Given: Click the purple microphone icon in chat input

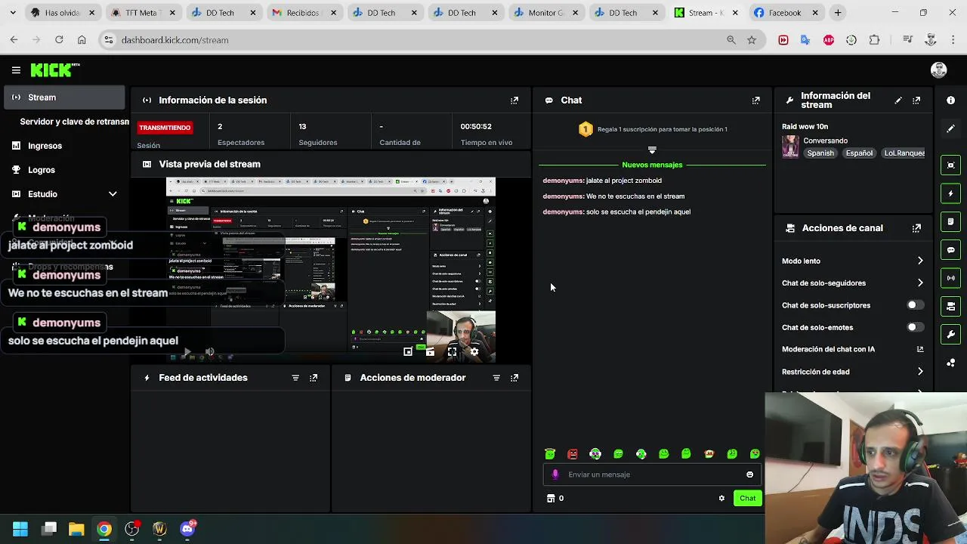Looking at the screenshot, I should point(555,474).
